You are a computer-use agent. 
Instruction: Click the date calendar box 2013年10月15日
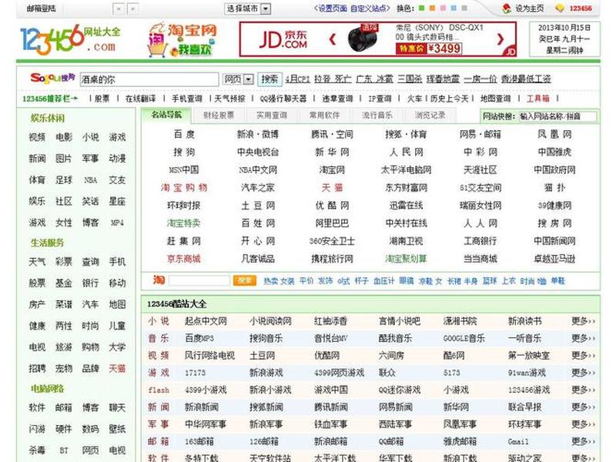(564, 39)
